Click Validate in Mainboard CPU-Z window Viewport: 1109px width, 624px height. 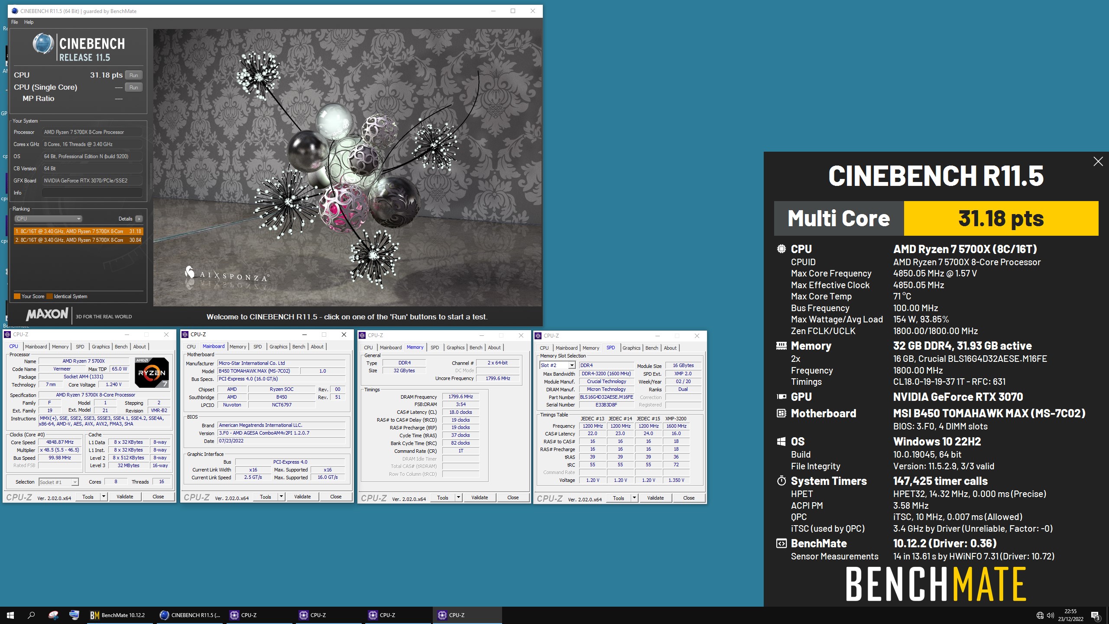coord(302,497)
